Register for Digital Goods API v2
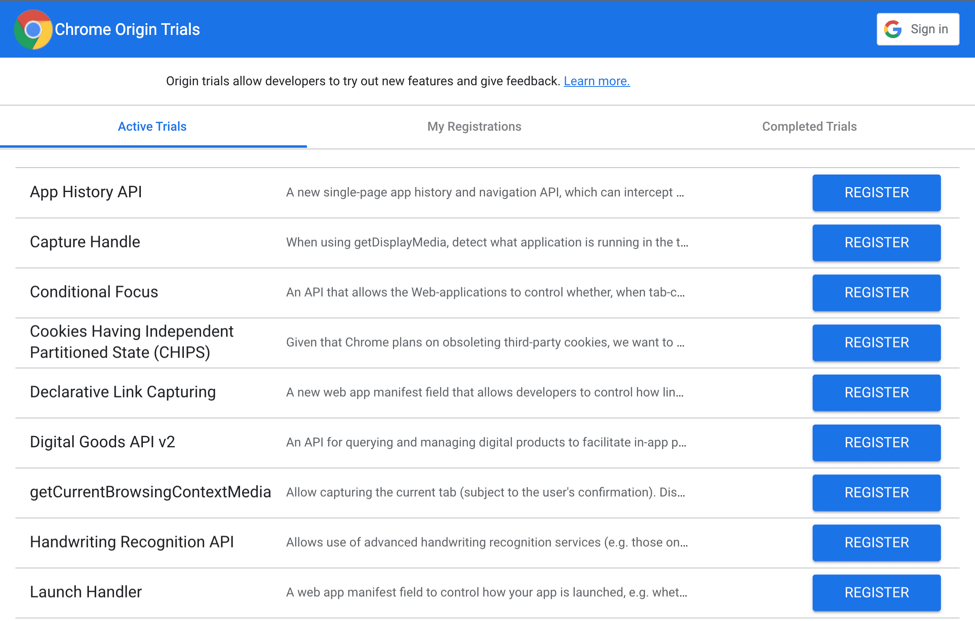 [876, 443]
